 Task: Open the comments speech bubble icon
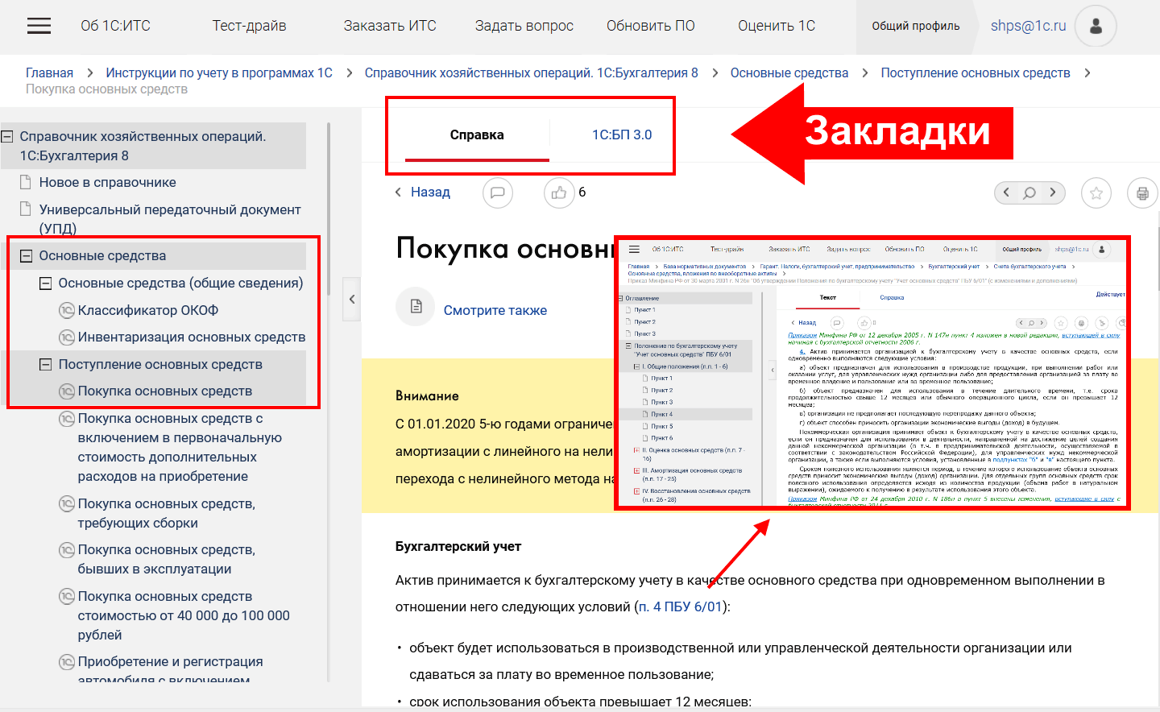498,192
